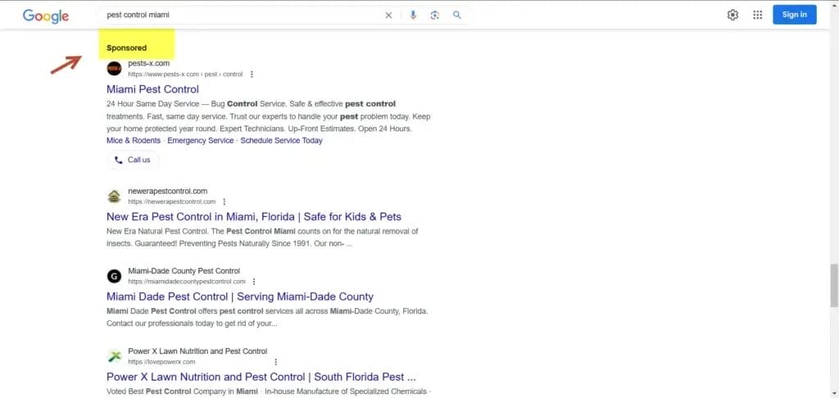Open more options next to pests-x.com URL
Viewport: 839px width, 398px height.
pyautogui.click(x=252, y=75)
